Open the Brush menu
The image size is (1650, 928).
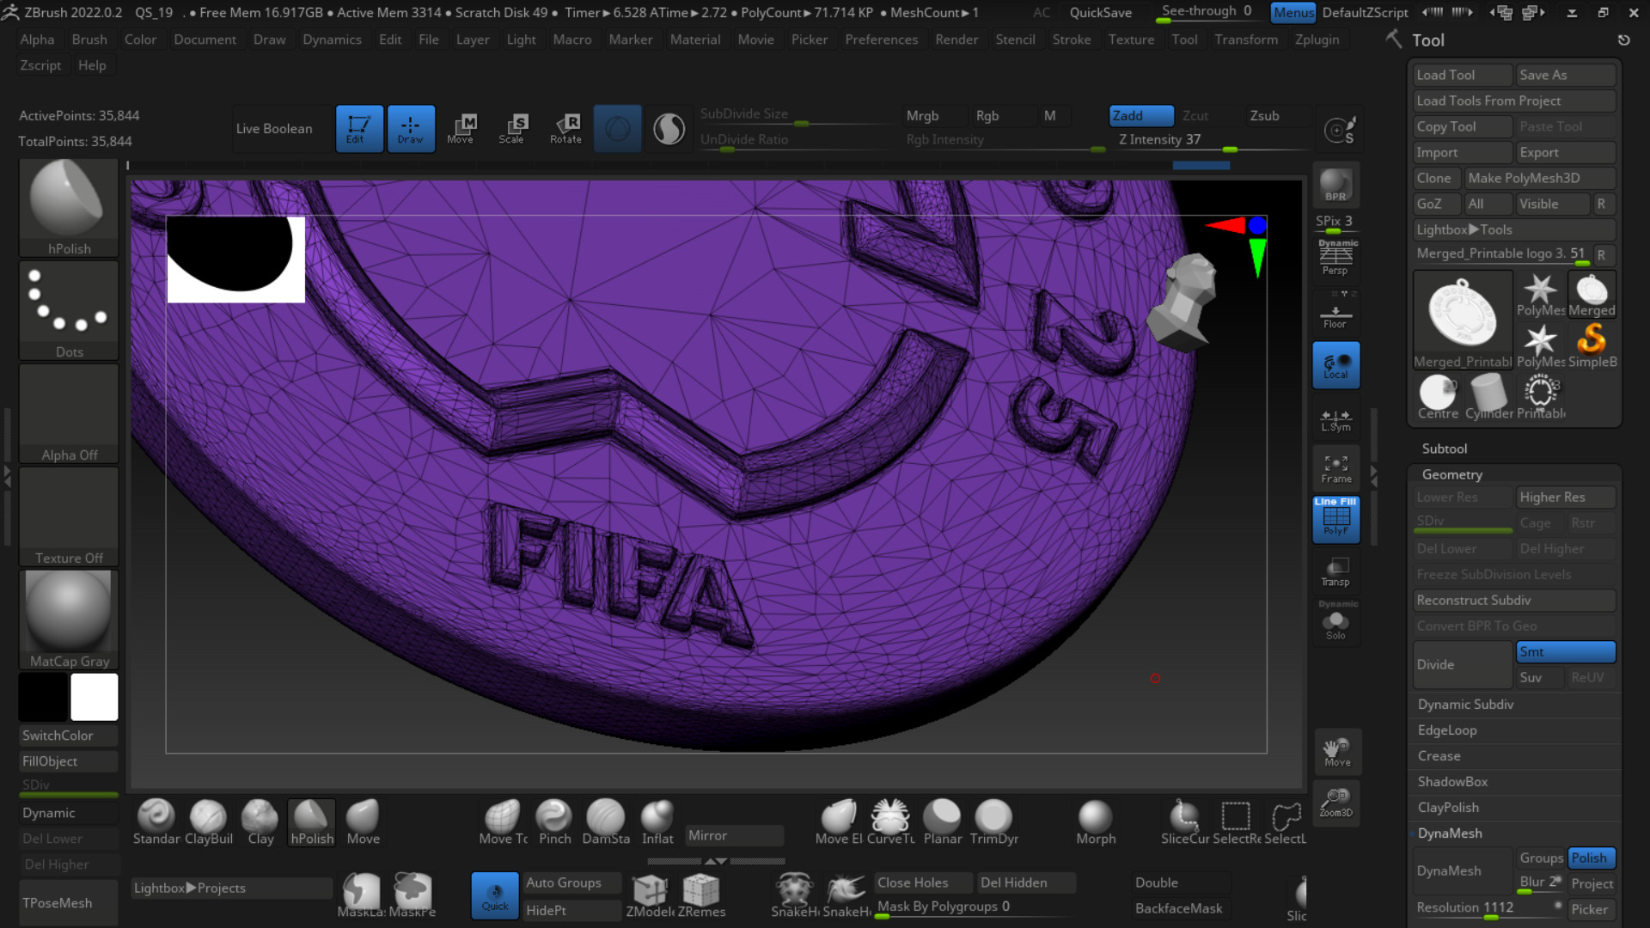89,40
